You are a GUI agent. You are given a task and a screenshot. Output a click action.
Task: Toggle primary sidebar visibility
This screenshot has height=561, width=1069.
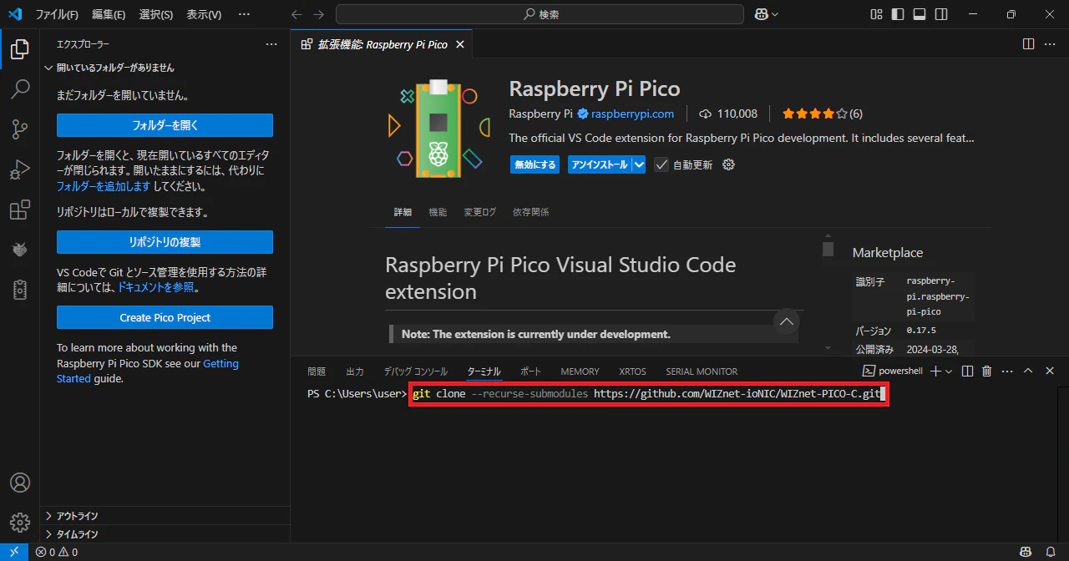pyautogui.click(x=898, y=14)
